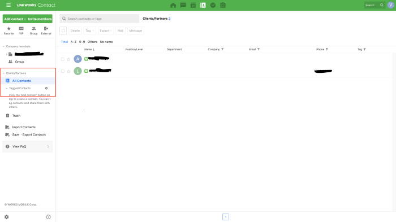Image resolution: width=396 pixels, height=222 pixels.
Task: Select the 0~9 filter tab
Action: [x=82, y=42]
